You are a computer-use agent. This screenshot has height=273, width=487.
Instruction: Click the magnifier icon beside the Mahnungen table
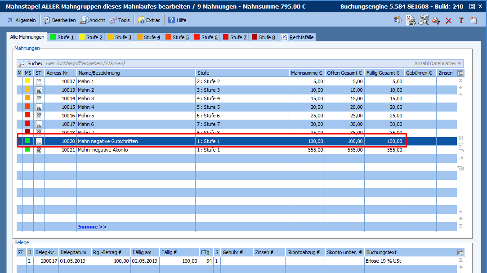(460, 148)
